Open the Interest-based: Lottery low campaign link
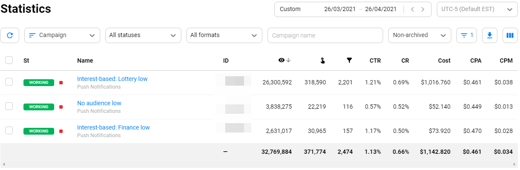Image resolution: width=520 pixels, height=170 pixels. [x=112, y=79]
